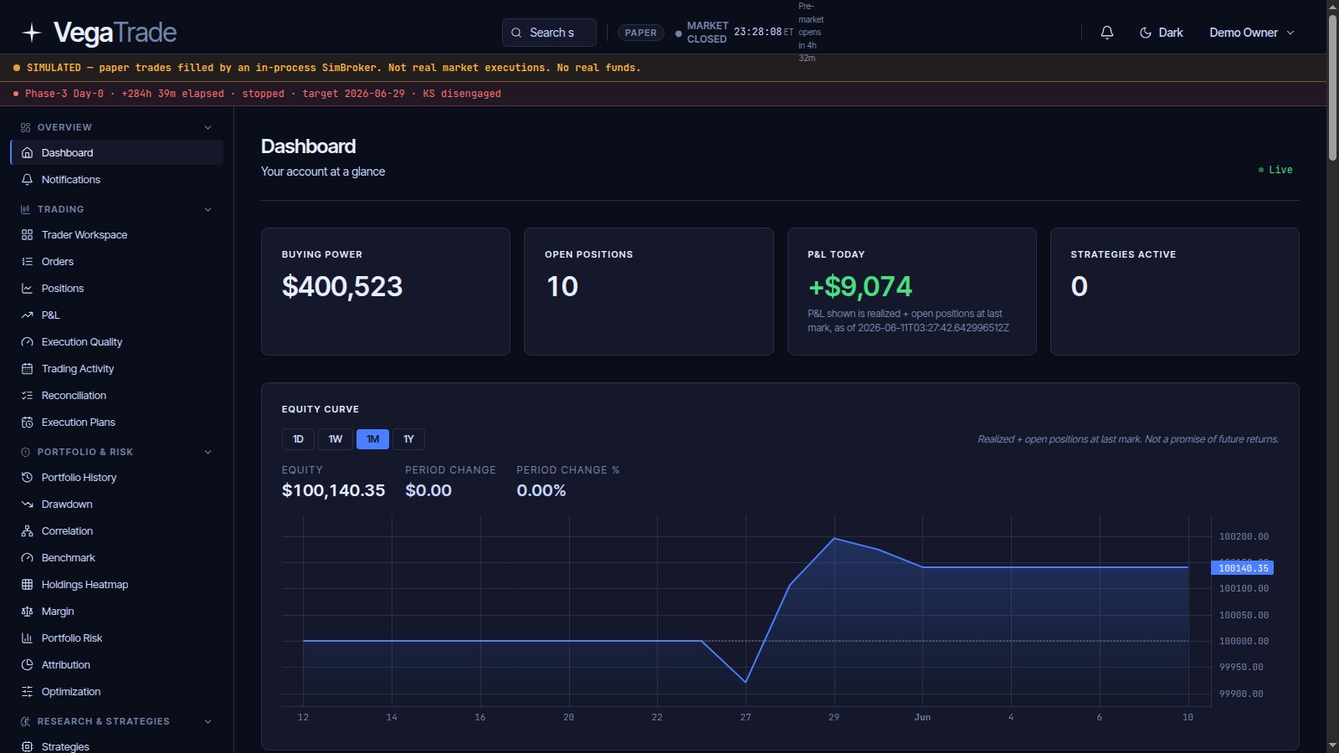Viewport: 1339px width, 753px height.
Task: Open the Optimization page
Action: pos(117,692)
